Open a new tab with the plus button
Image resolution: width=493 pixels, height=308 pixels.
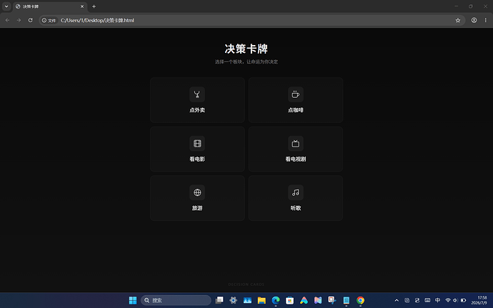click(94, 6)
